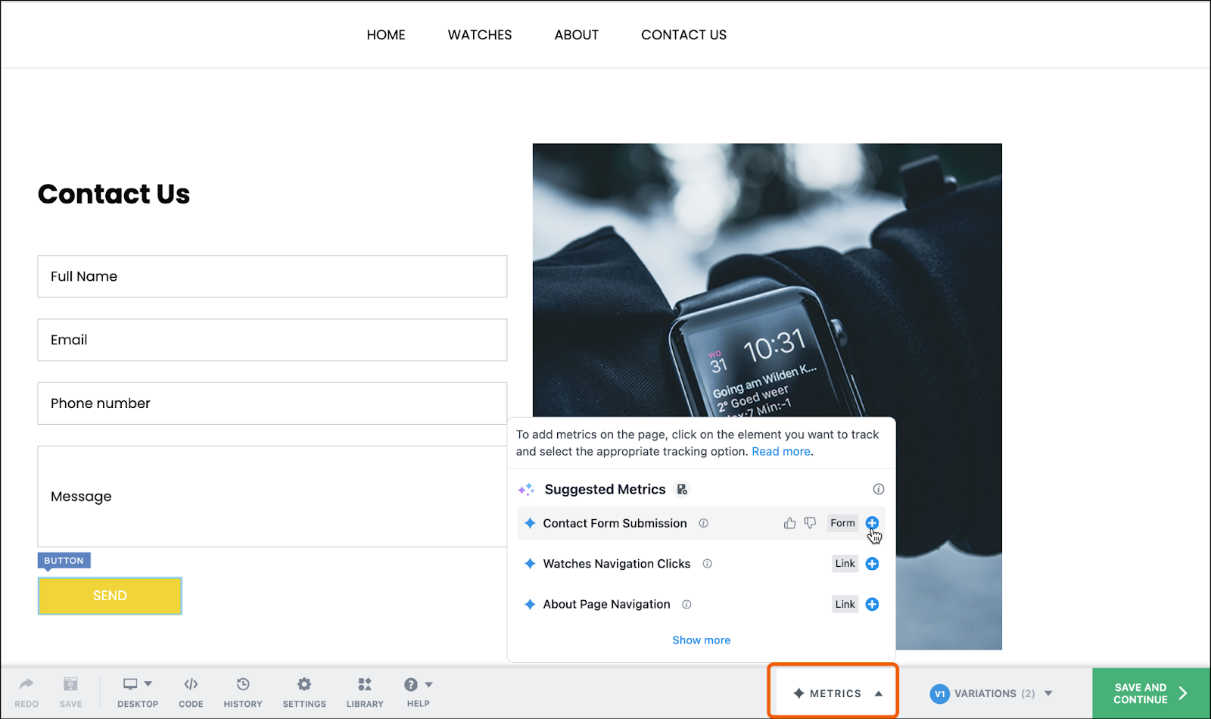Screen dimensions: 1211x719
Task: Open the Variations (2) dropdown arrow
Action: (x=1048, y=693)
